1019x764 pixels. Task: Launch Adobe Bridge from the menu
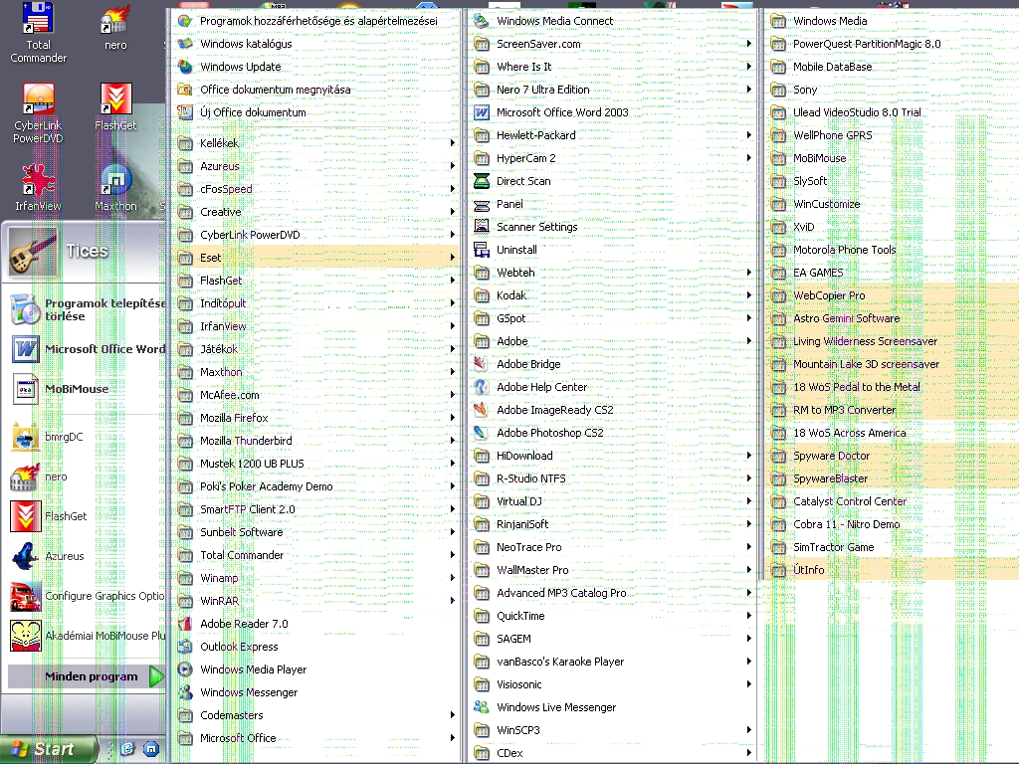tap(612, 364)
